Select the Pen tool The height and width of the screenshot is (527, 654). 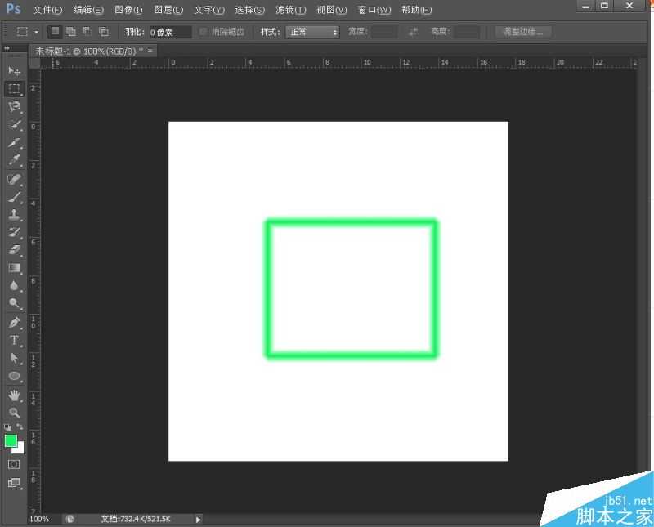[14, 323]
